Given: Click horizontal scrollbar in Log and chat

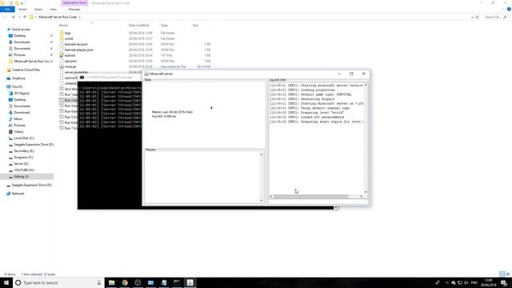Looking at the screenshot, I should pos(310,196).
